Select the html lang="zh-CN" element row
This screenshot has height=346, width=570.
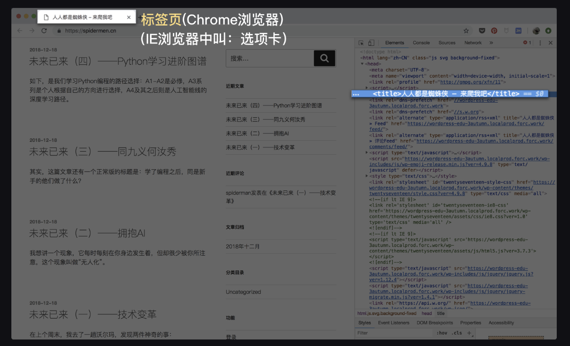click(430, 58)
